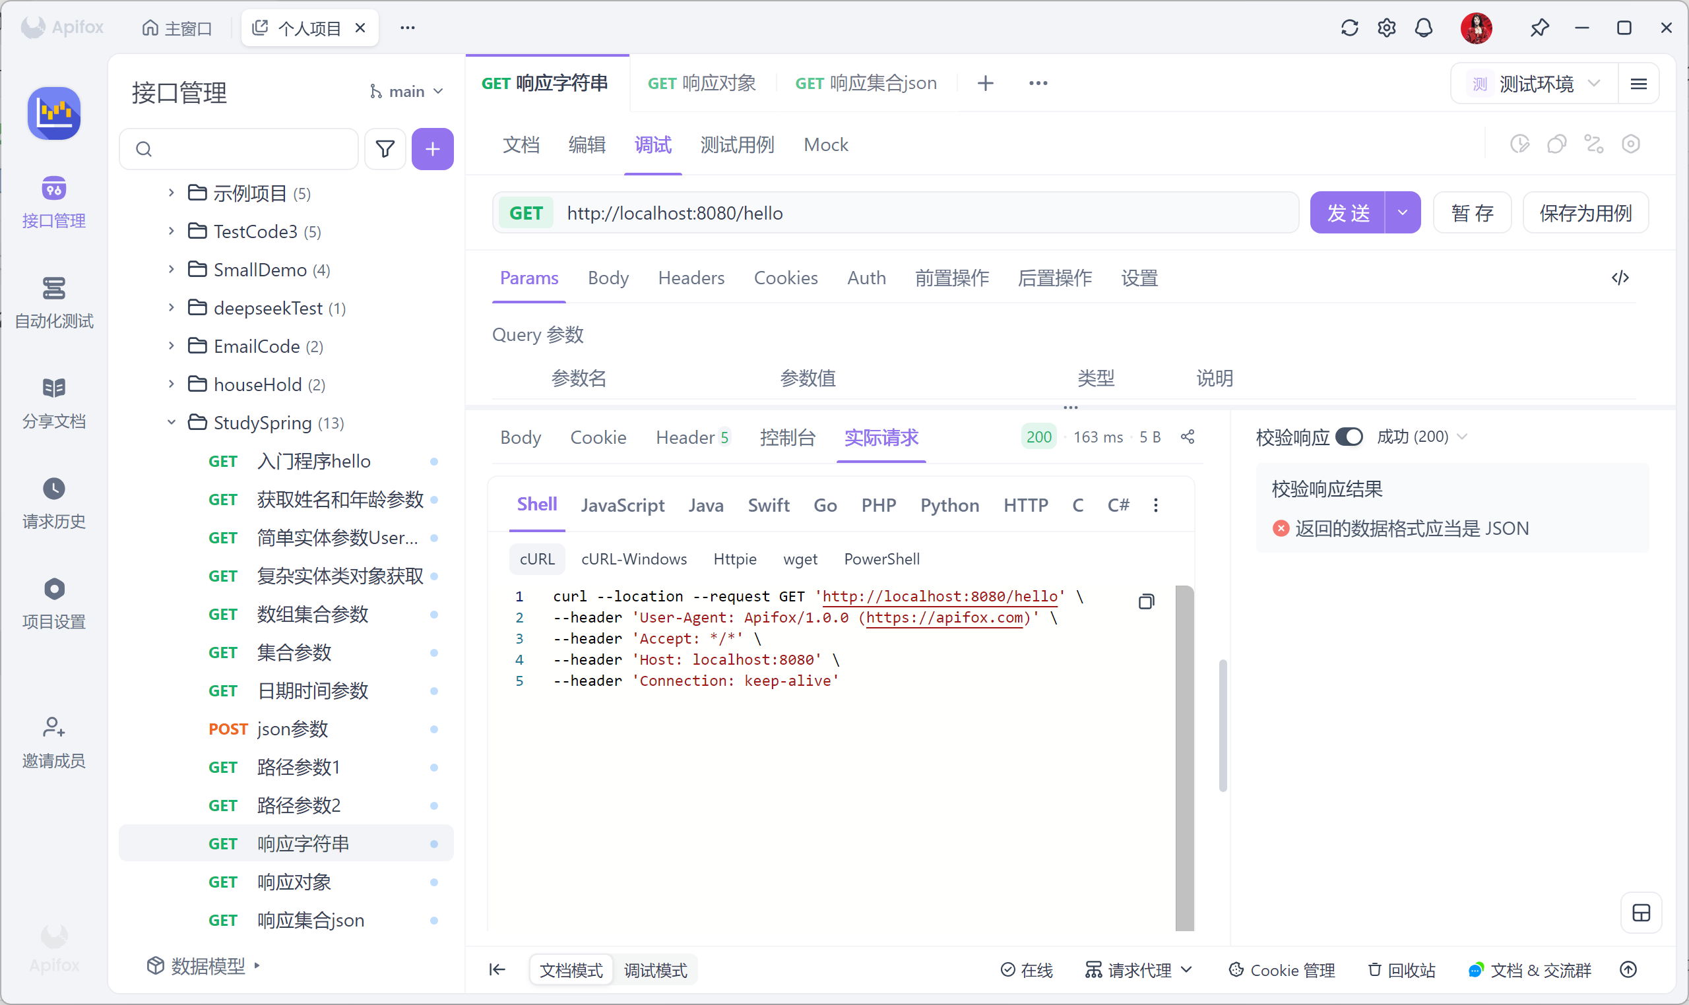Switch to 调试模式
The height and width of the screenshot is (1005, 1689).
[654, 970]
